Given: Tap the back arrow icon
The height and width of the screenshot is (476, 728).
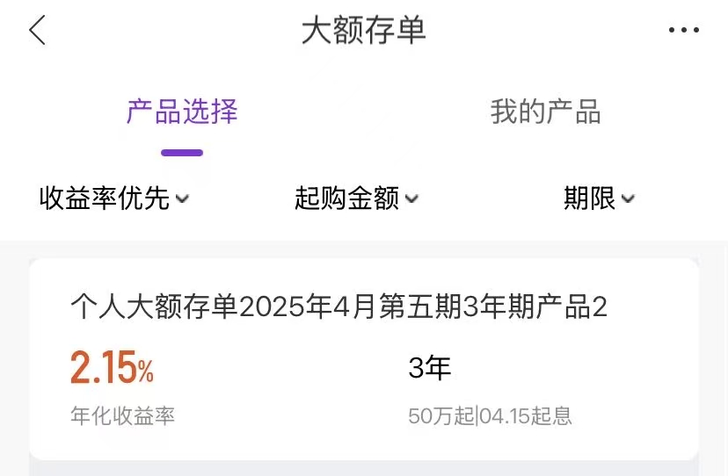Looking at the screenshot, I should pos(37,31).
